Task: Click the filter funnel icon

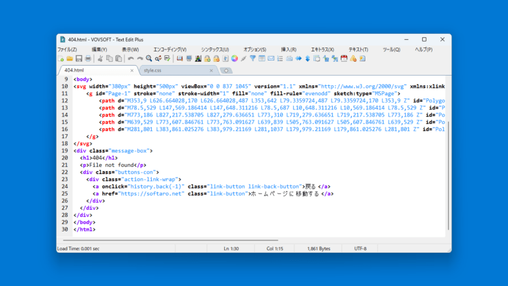Action: pos(253,59)
